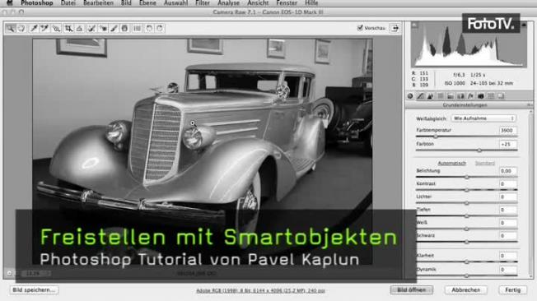
Task: Open the Camera Calibration panel icon
Action: 481,96
